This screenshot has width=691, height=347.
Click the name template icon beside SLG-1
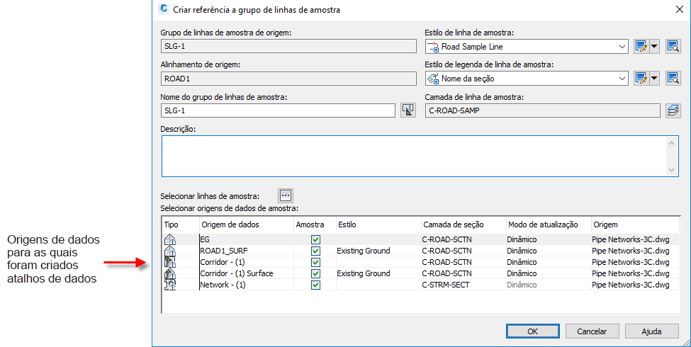tap(408, 110)
